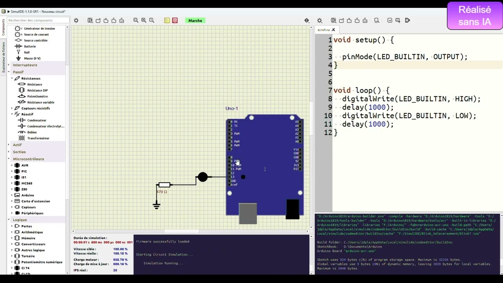Select Rail component
Screen dimensions: 503x283
27,52
